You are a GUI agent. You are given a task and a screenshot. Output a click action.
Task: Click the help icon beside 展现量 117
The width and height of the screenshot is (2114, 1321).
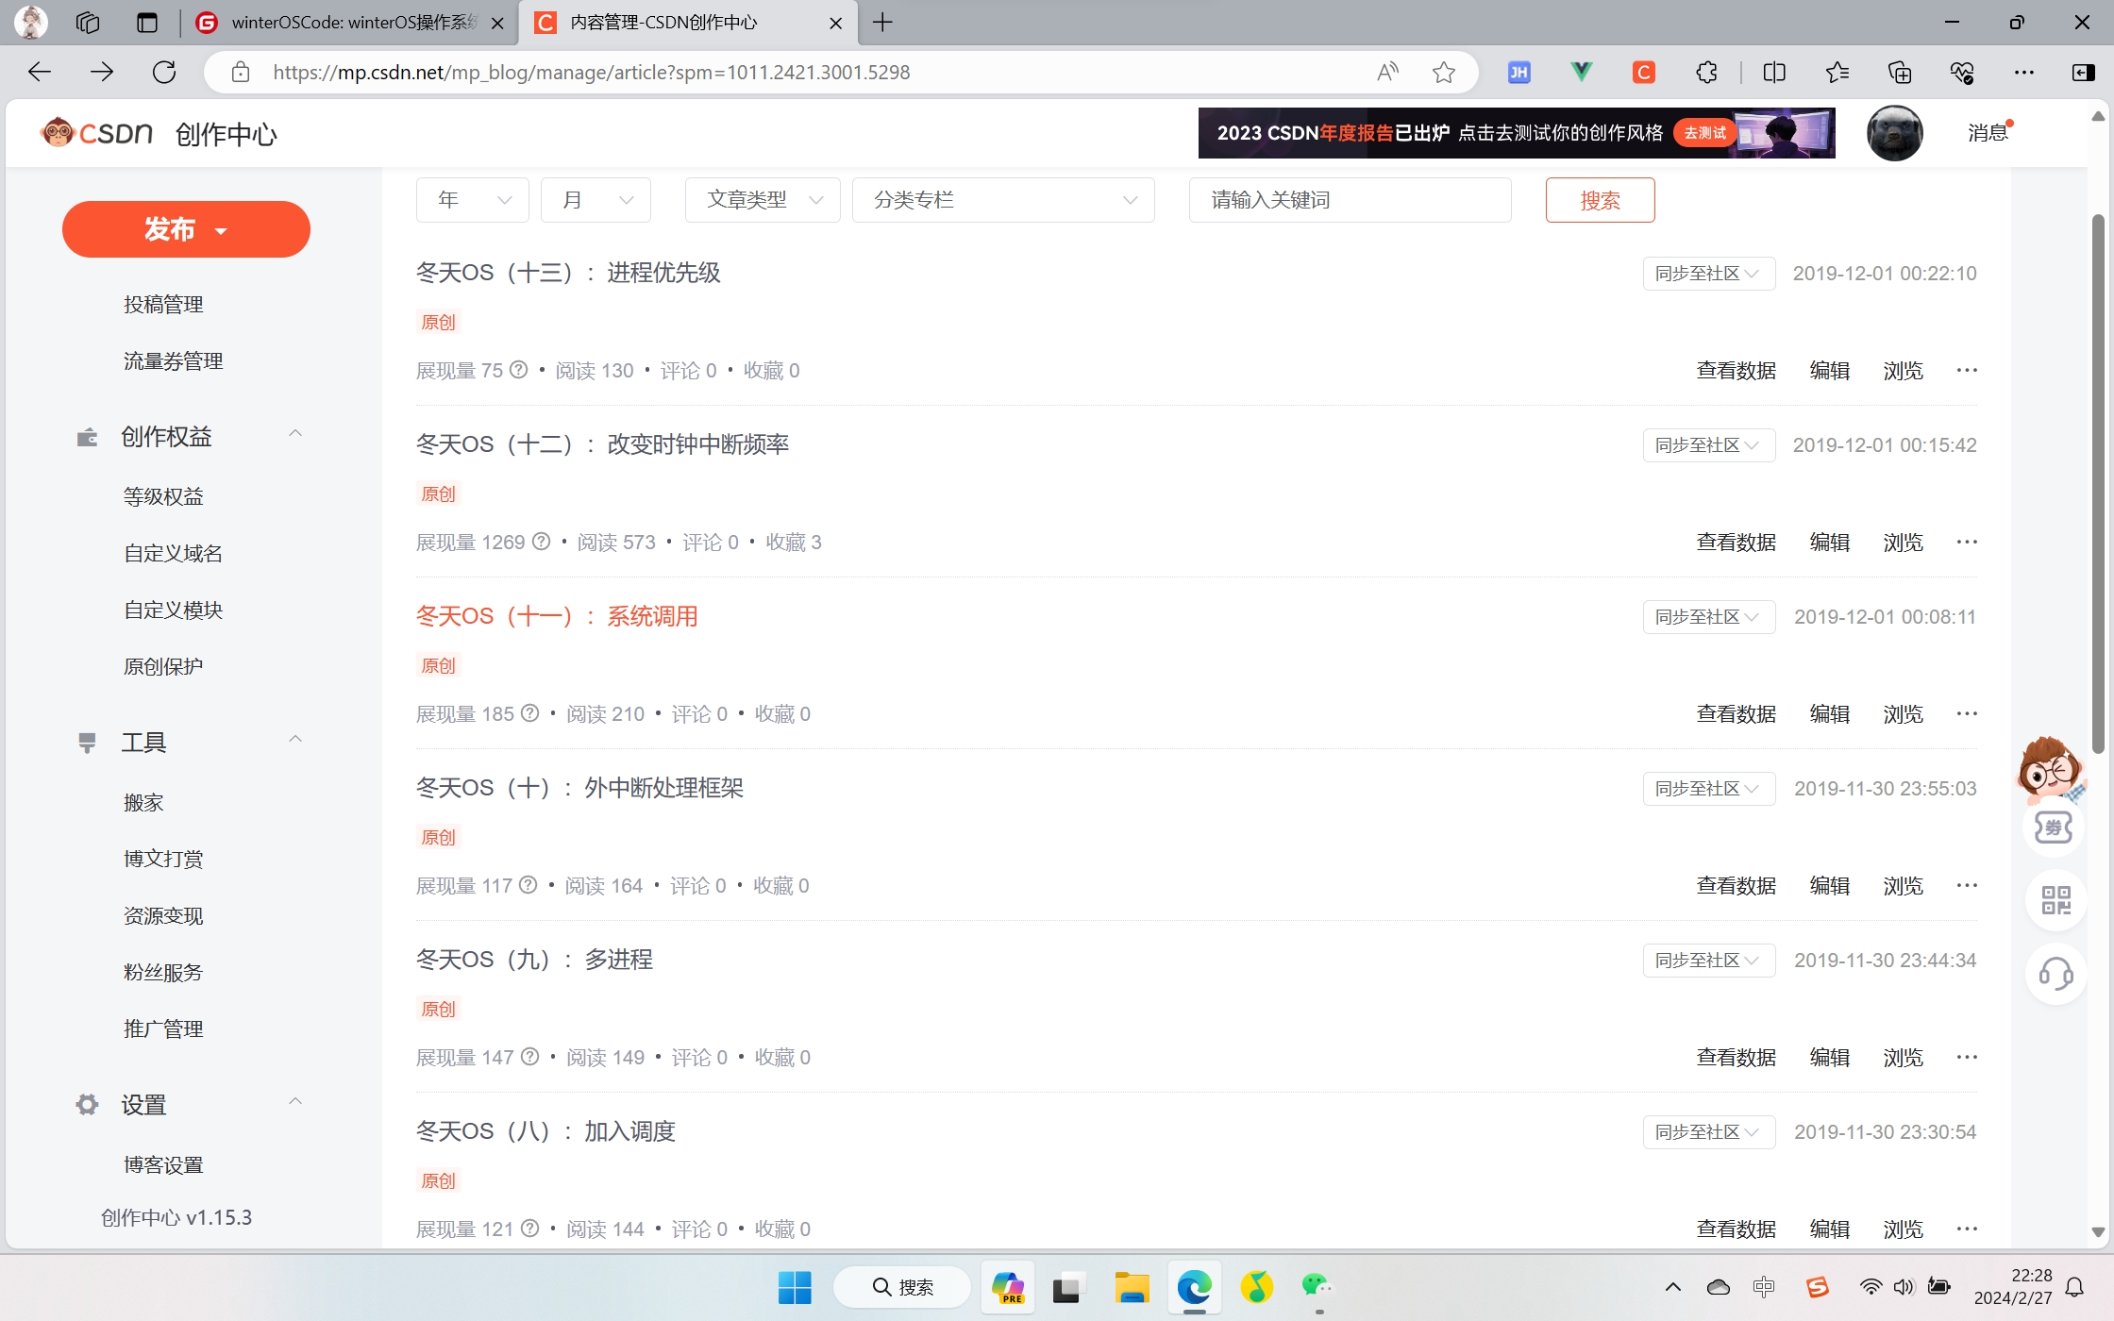pyautogui.click(x=528, y=885)
